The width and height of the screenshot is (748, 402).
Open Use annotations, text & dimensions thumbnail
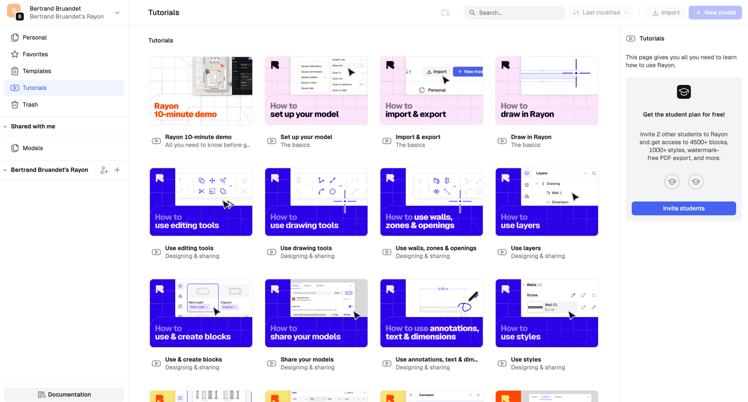tap(431, 313)
